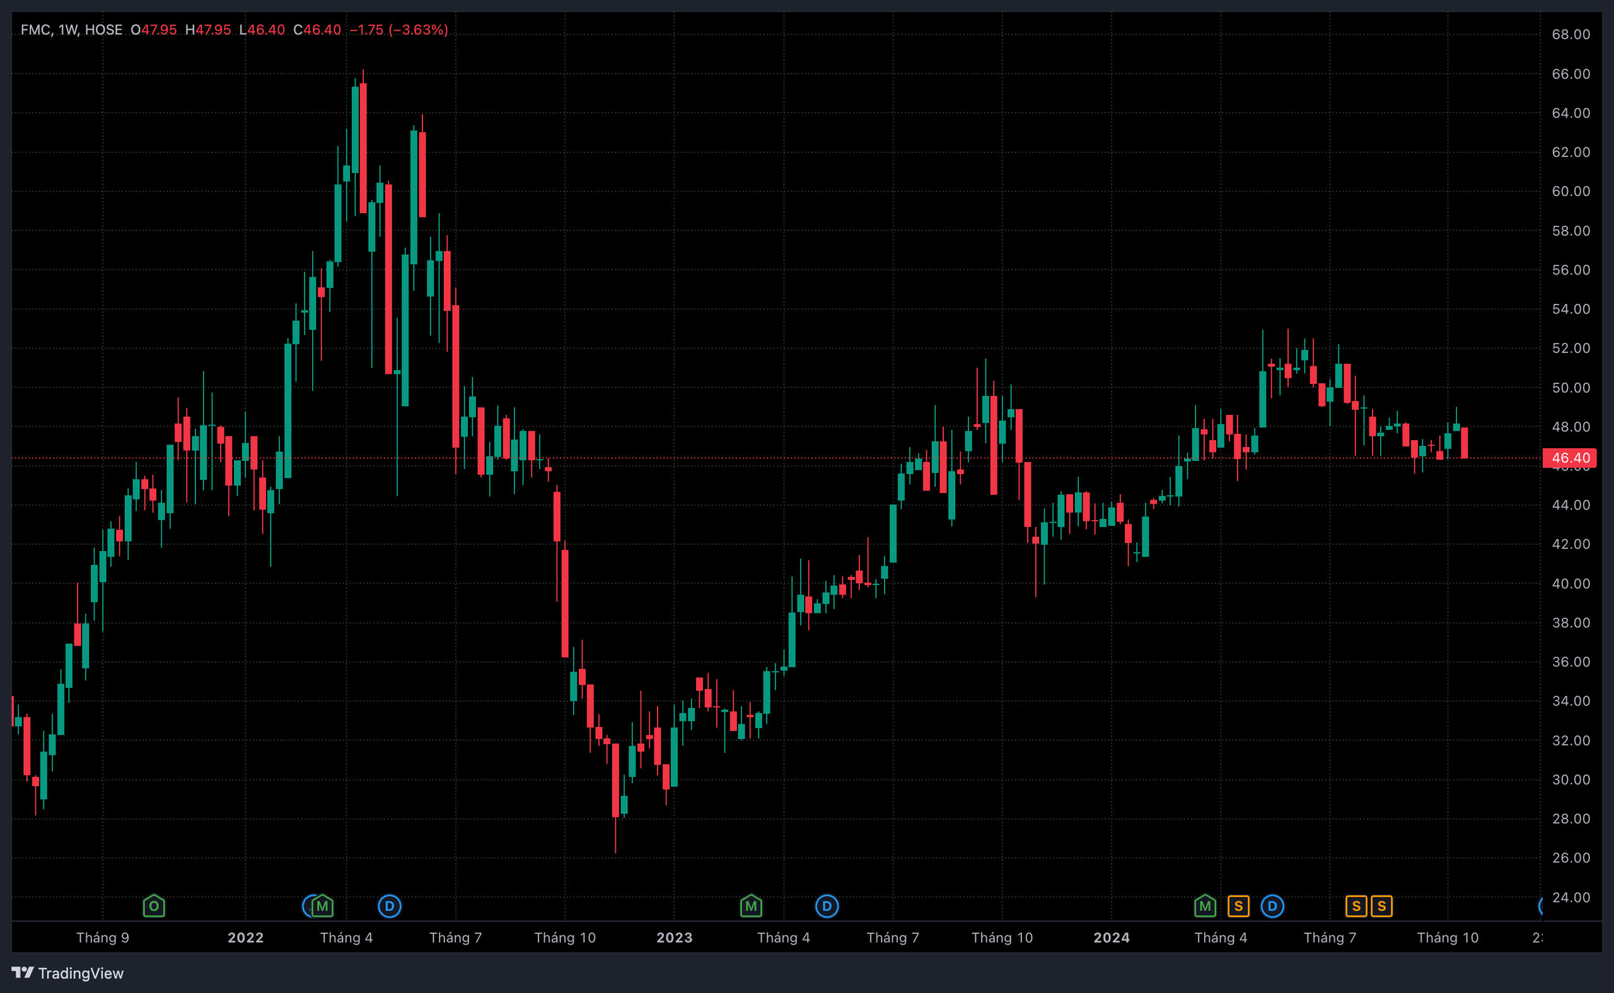
Task: Click the O47.95 open value
Action: point(154,30)
